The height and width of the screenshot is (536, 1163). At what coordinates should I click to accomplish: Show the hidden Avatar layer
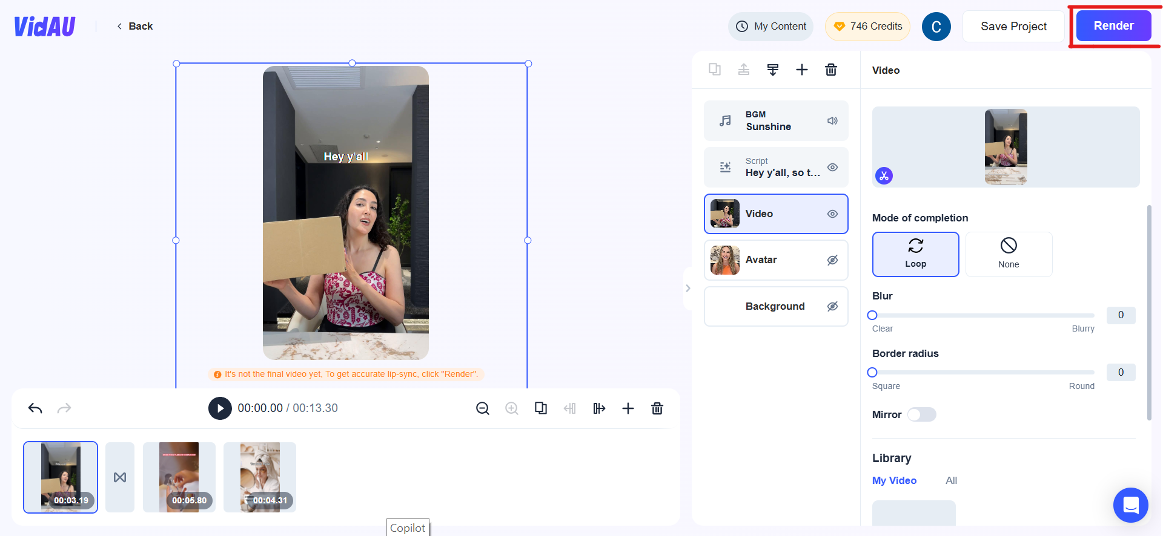[833, 260]
